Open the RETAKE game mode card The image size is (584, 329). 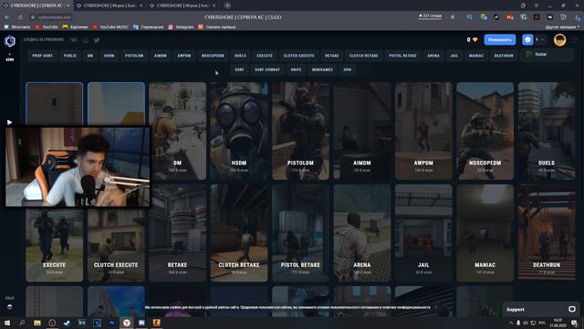(x=177, y=233)
